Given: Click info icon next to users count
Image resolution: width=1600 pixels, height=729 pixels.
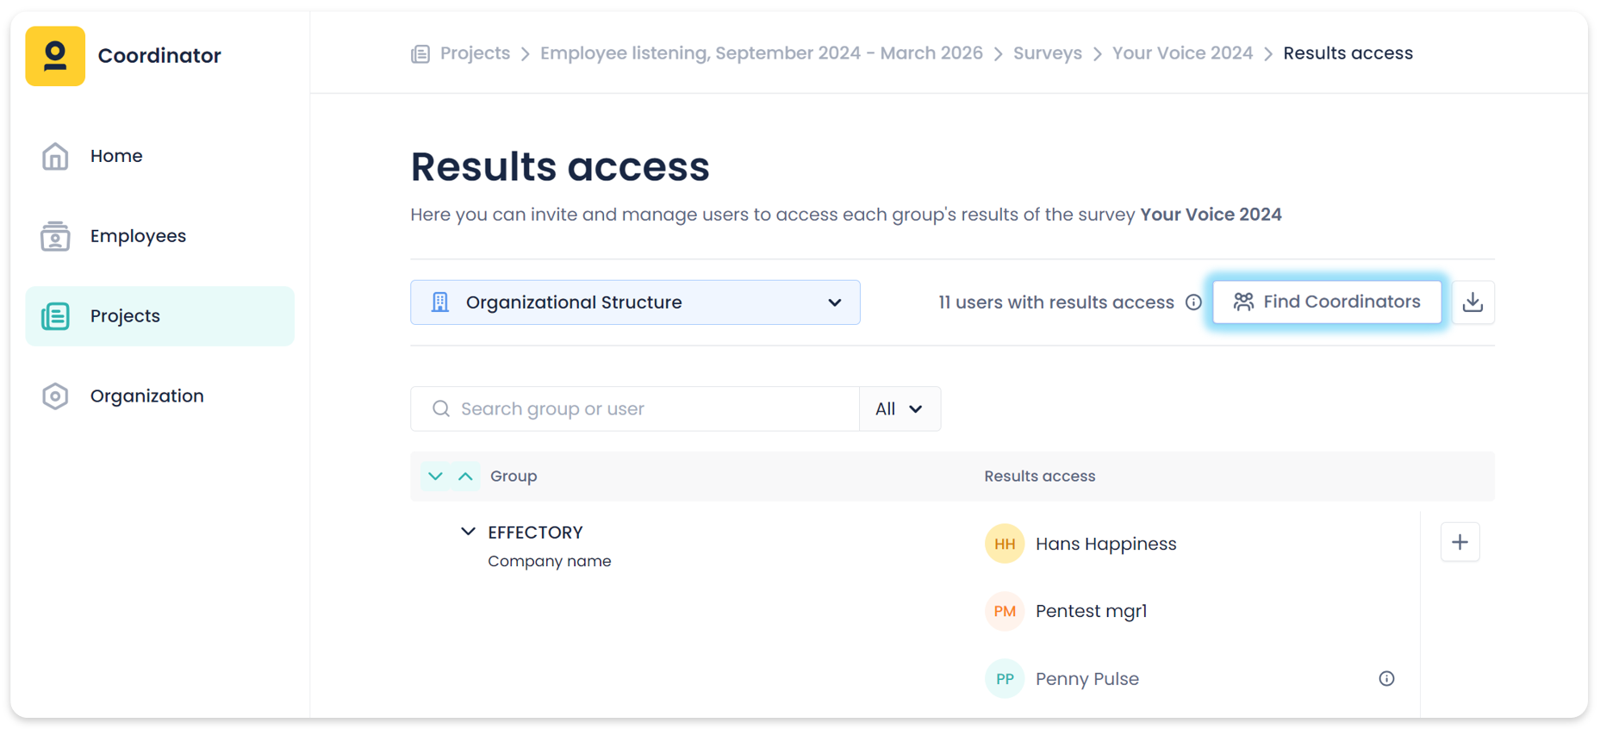Looking at the screenshot, I should [1193, 302].
